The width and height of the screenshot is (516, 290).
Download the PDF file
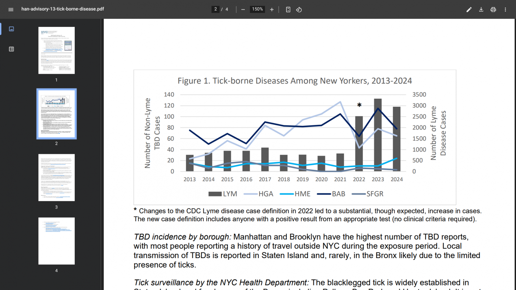(481, 10)
